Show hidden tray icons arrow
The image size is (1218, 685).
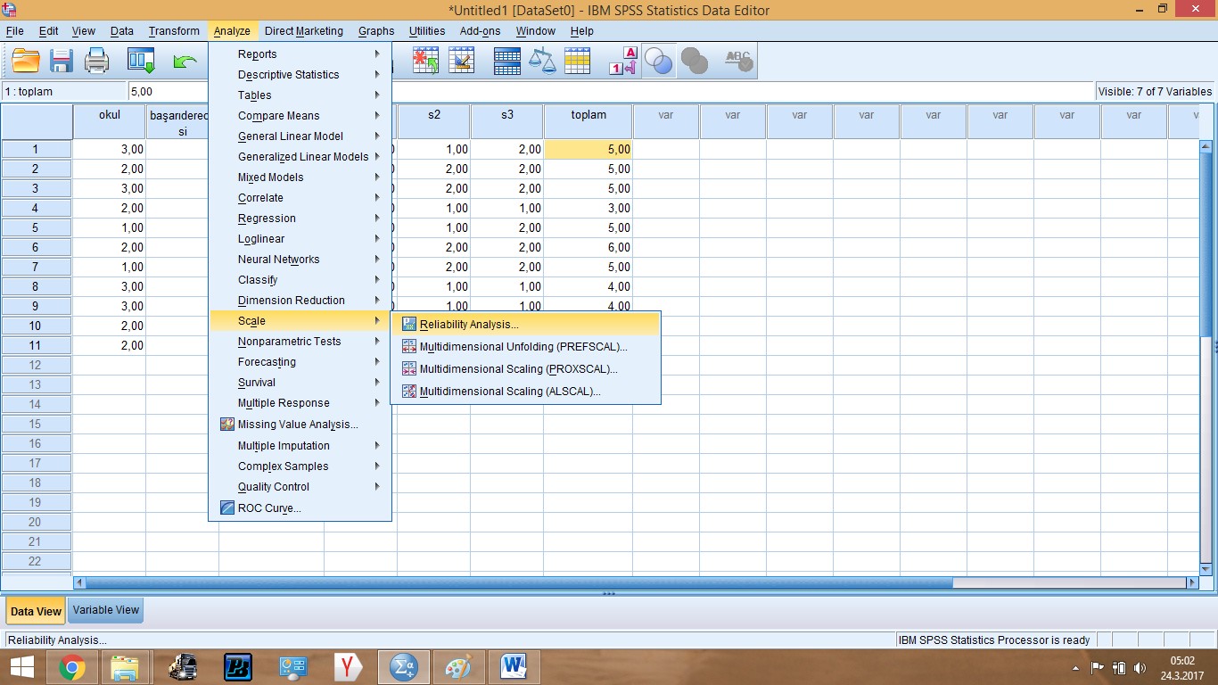[1075, 668]
